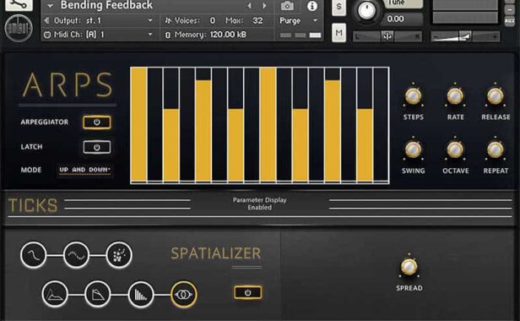
Task: Click the Tune knob
Action: coord(366,11)
